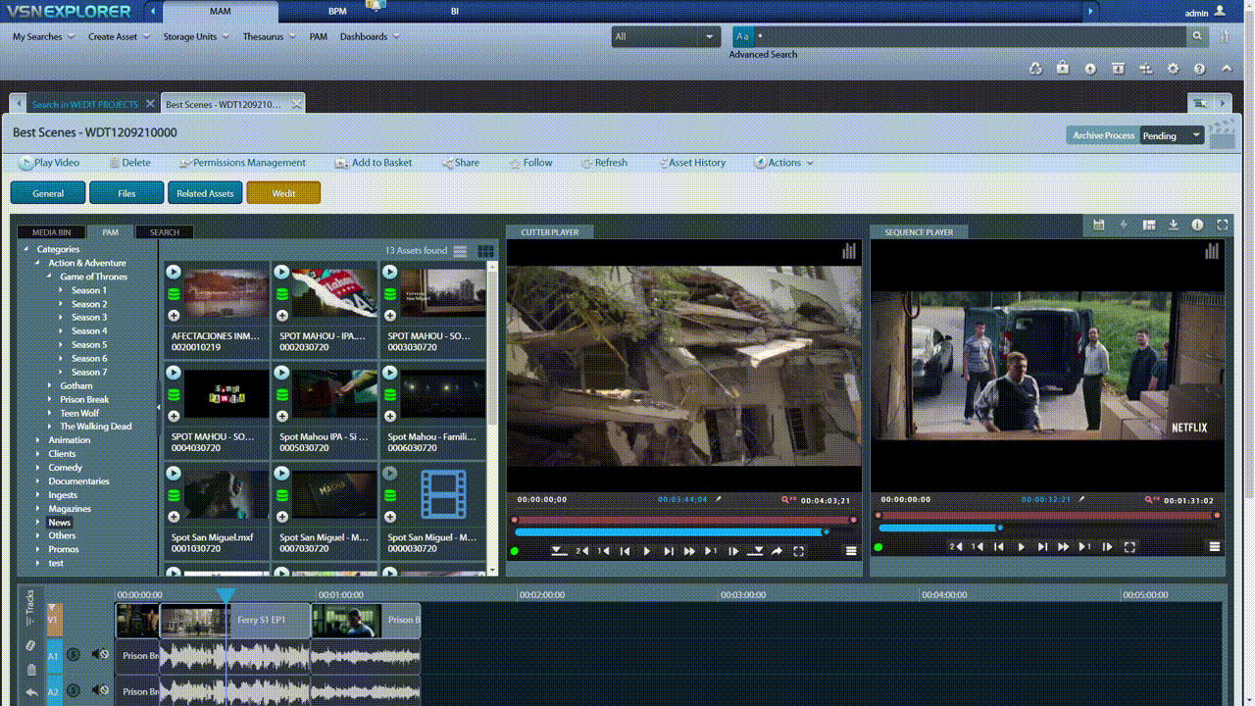The height and width of the screenshot is (706, 1255).
Task: Show audio levels in Sequence Player
Action: point(1212,251)
